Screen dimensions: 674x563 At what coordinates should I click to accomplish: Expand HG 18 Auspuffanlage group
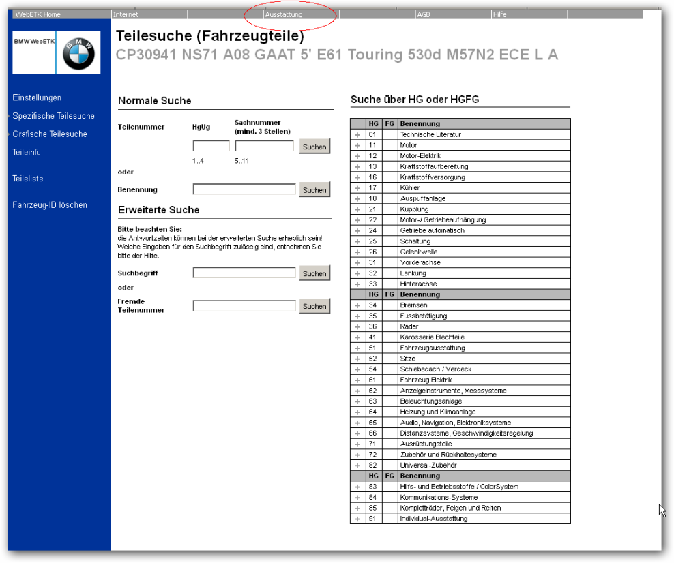tap(357, 199)
